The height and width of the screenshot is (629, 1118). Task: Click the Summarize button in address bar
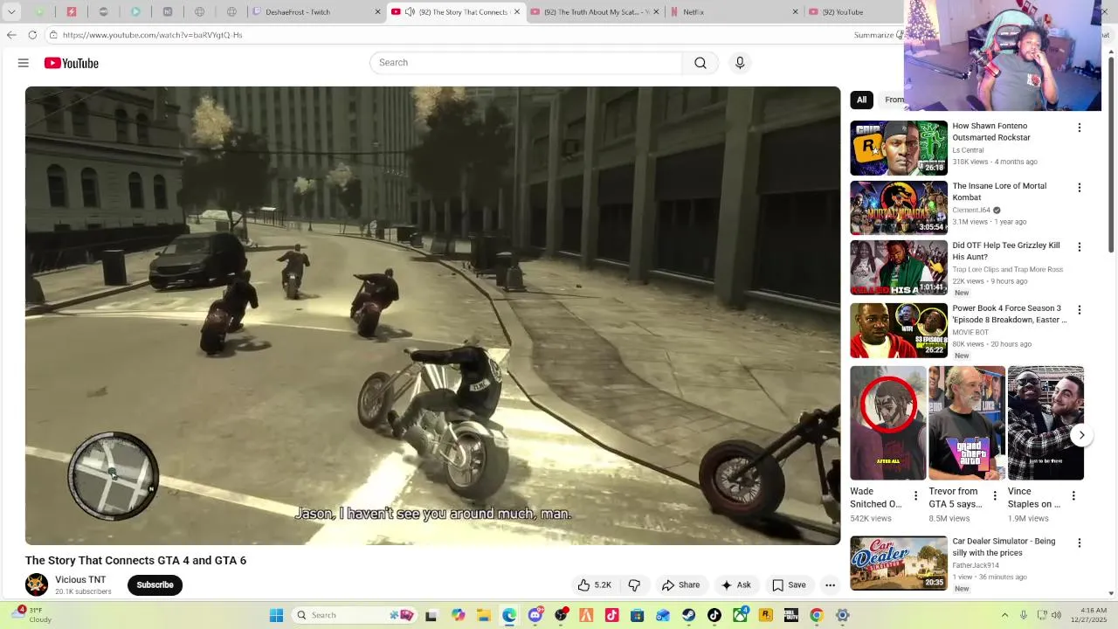tap(874, 35)
